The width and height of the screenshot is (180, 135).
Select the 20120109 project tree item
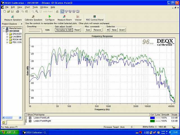tap(14, 31)
